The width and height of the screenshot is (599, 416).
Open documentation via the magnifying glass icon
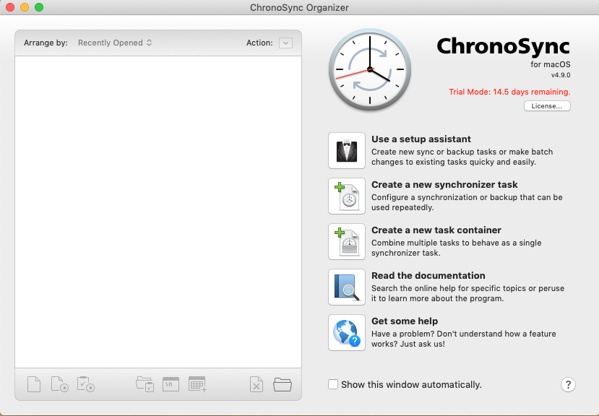pos(346,287)
